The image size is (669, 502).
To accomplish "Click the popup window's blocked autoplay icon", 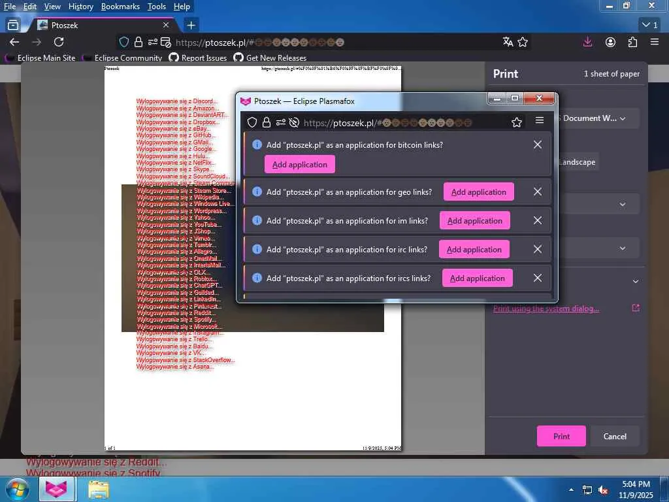I will click(294, 122).
